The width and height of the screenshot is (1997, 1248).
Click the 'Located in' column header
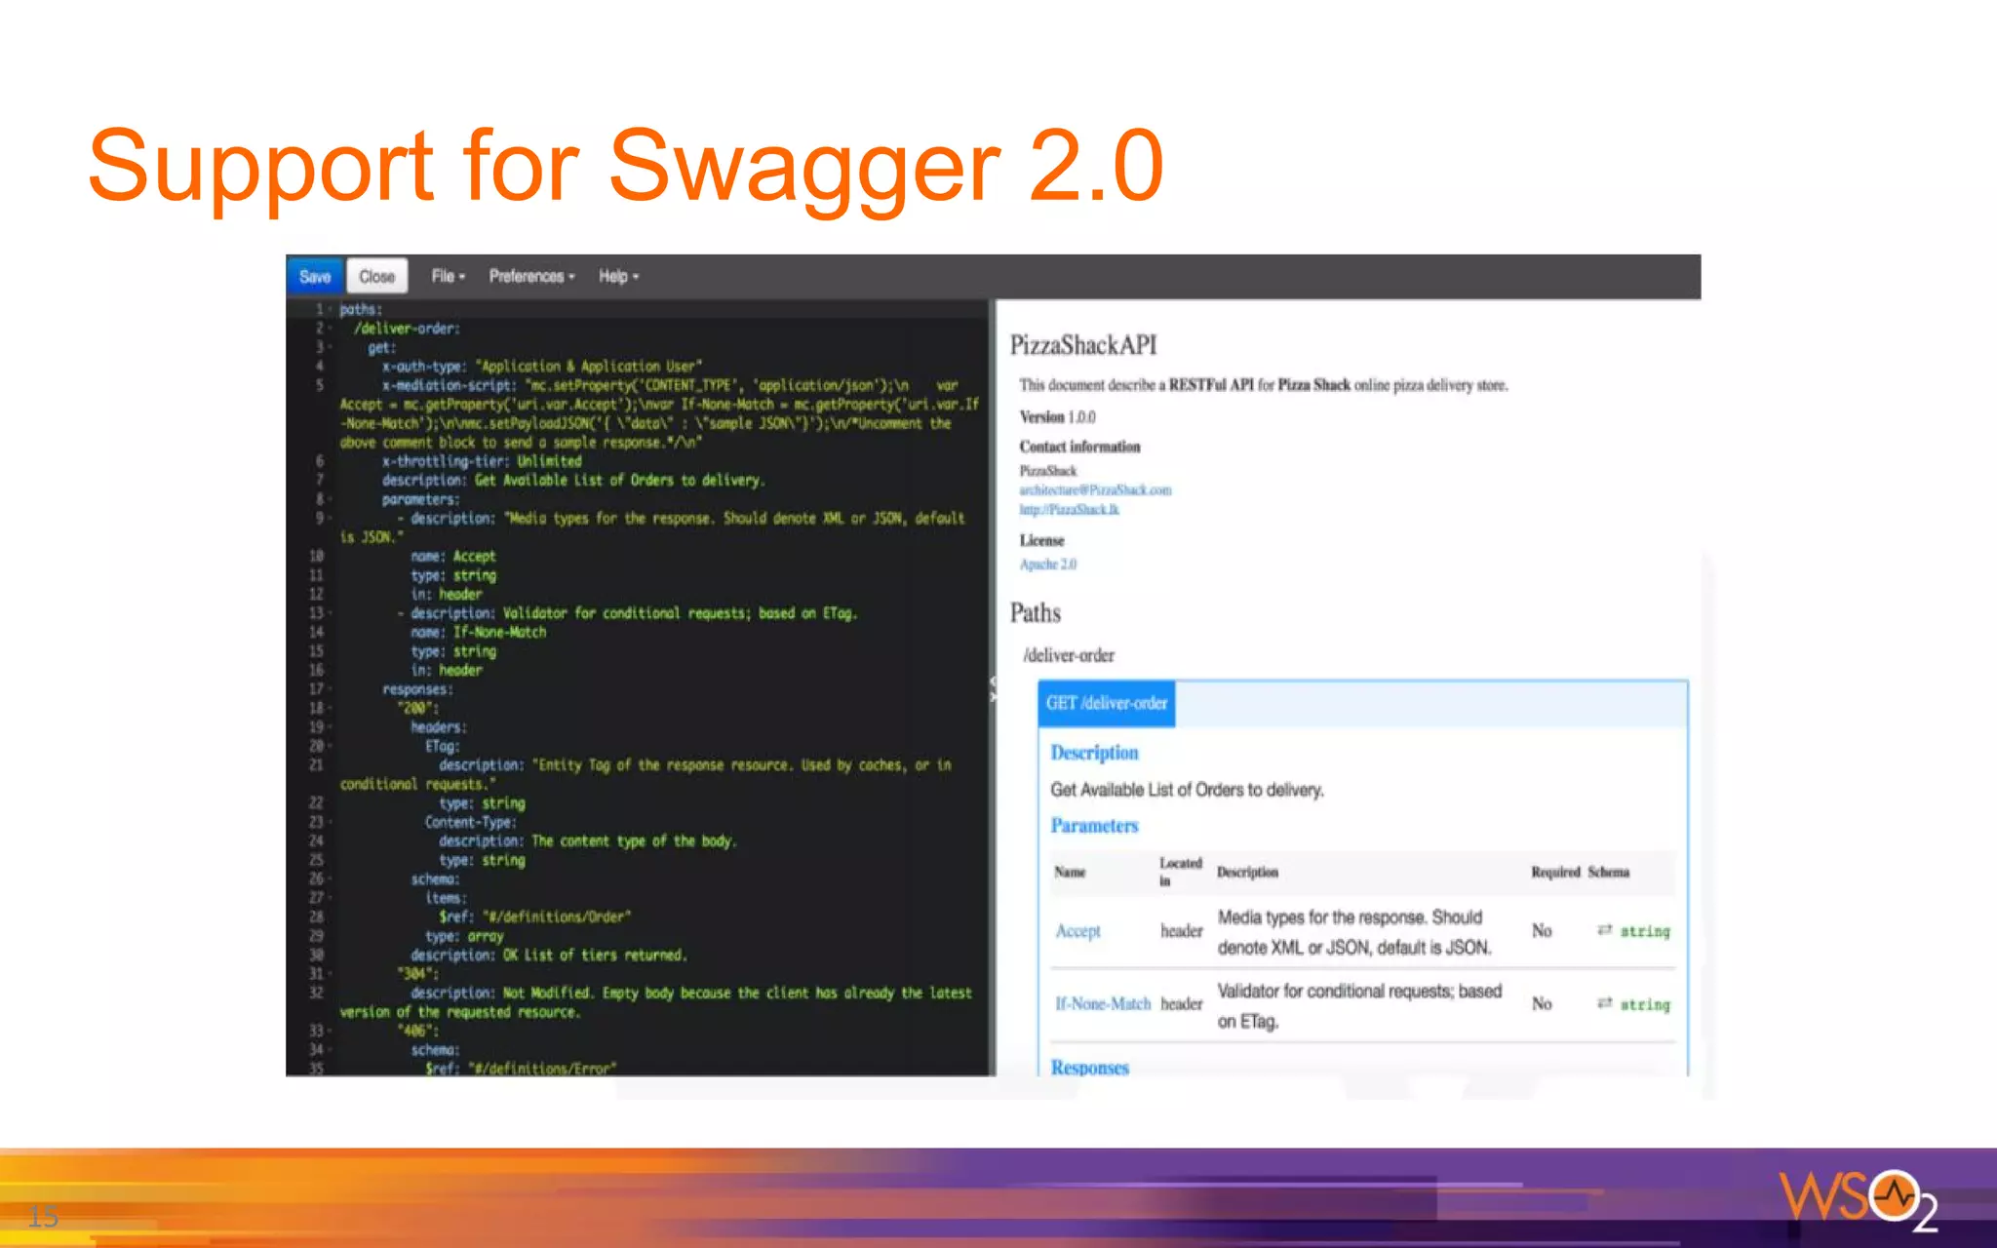1181,872
